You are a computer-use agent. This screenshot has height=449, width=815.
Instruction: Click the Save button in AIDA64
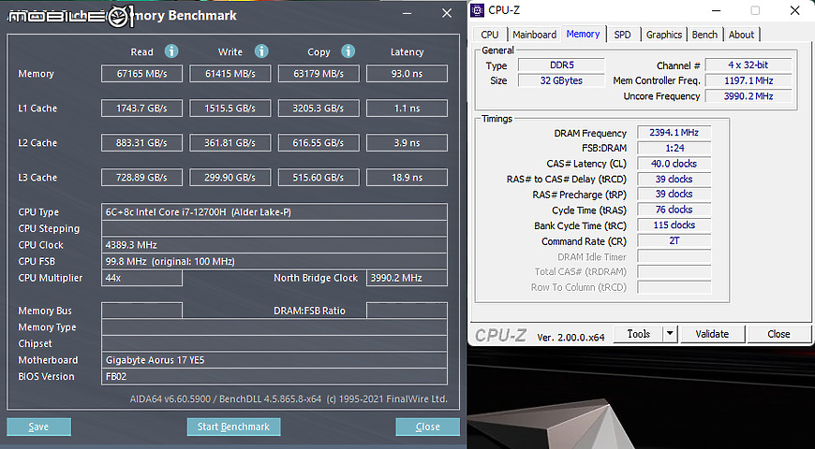[x=39, y=427]
